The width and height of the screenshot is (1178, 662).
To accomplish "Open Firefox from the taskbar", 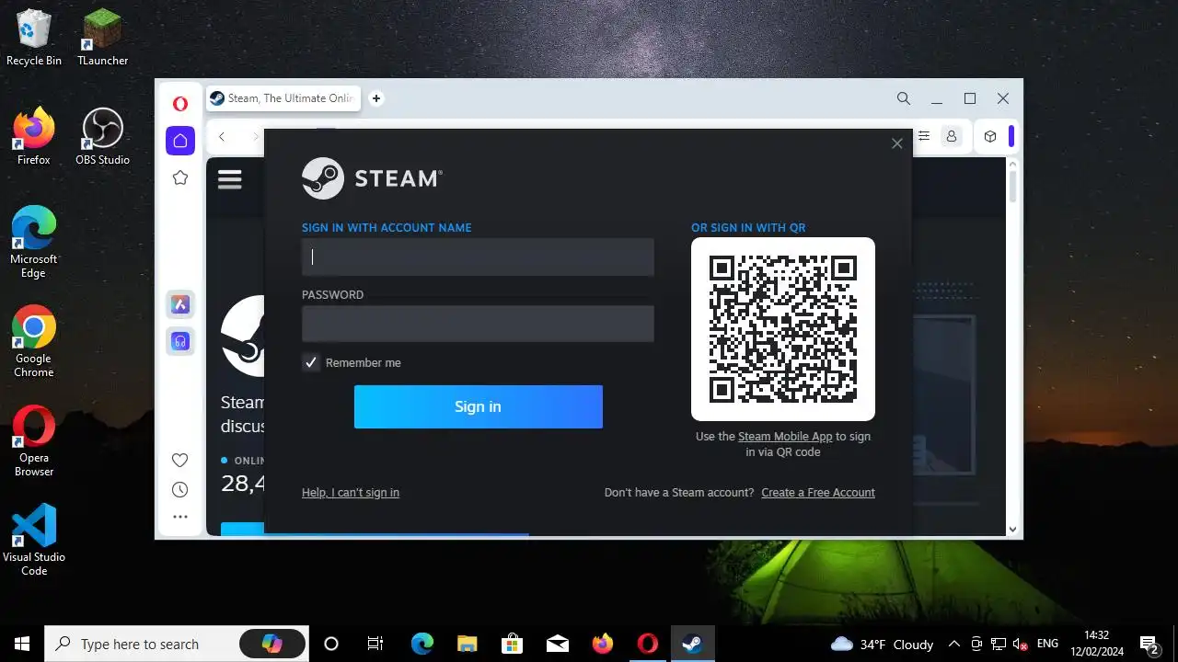I will 602,644.
